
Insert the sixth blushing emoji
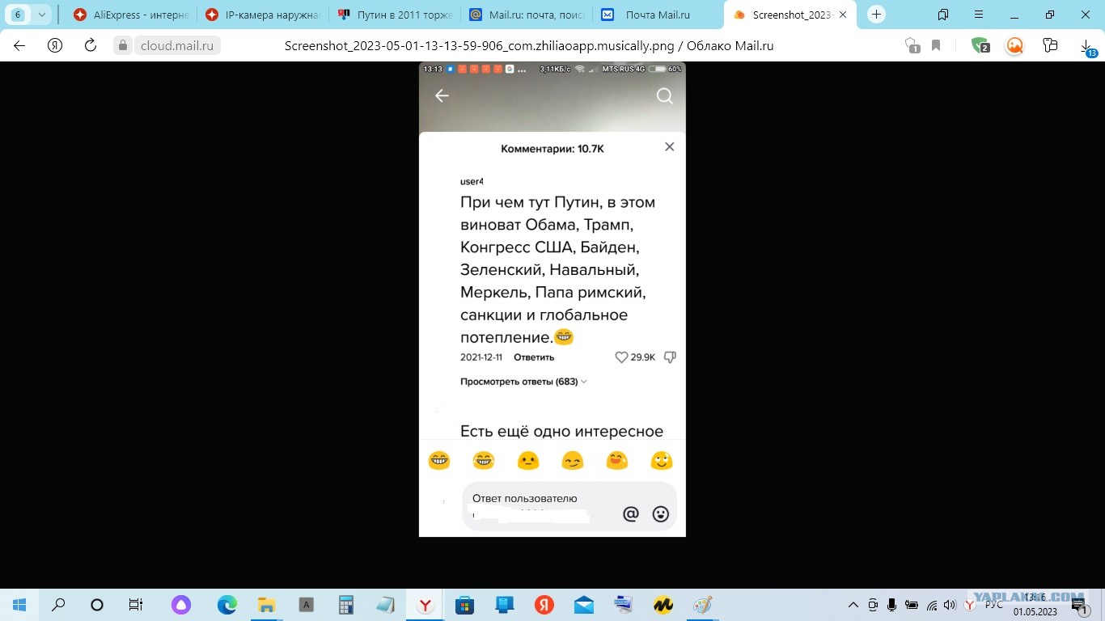(662, 461)
